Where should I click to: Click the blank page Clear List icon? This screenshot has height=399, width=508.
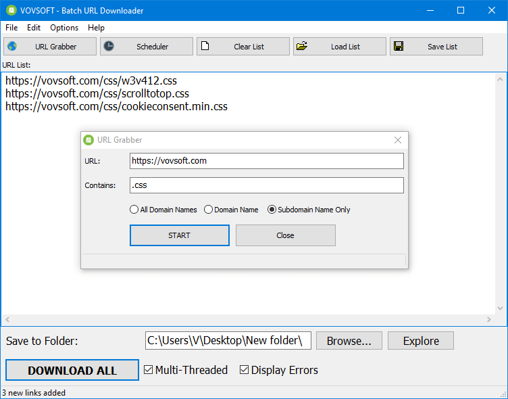point(205,47)
